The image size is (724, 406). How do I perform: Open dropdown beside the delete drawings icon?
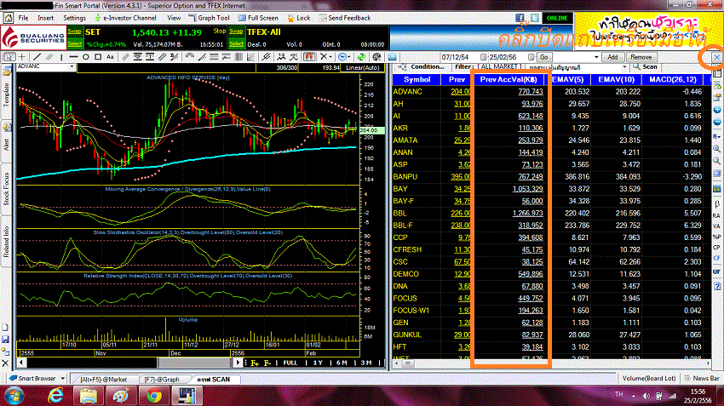click(x=331, y=57)
